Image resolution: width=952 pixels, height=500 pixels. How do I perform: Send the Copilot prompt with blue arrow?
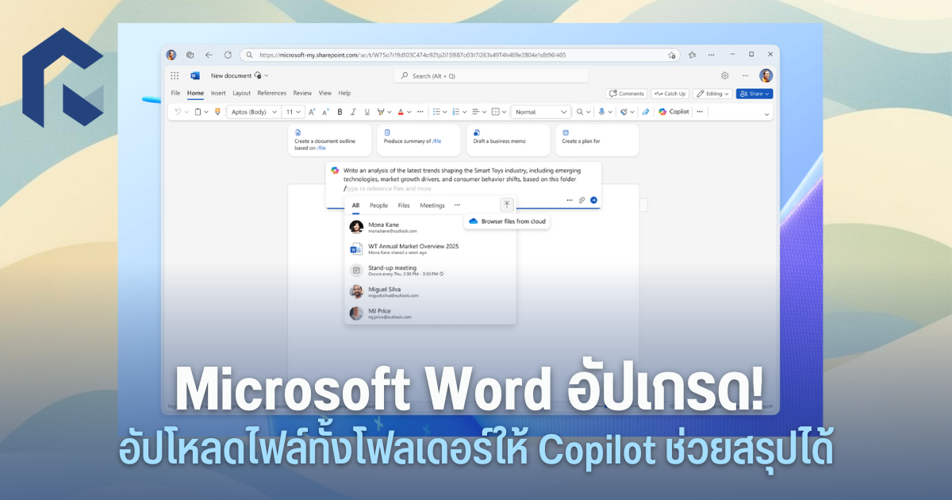point(593,200)
